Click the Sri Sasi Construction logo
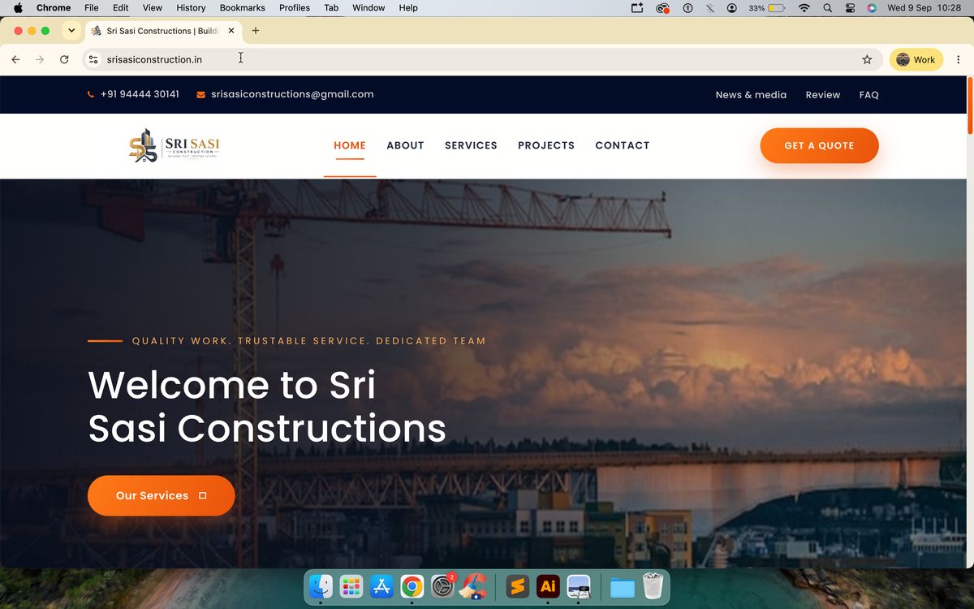Screen dimensions: 974x609 point(175,145)
